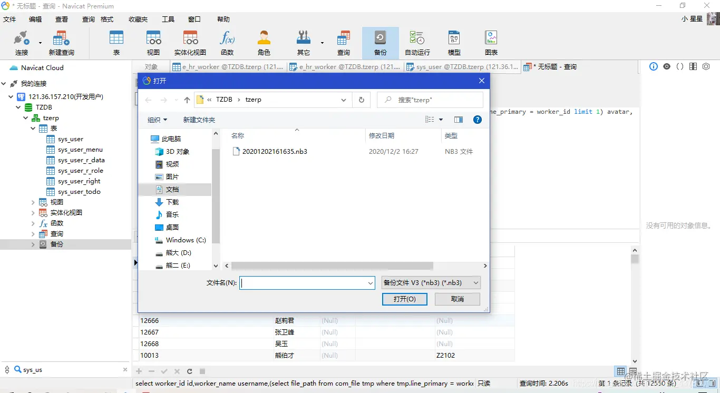This screenshot has height=393, width=720.
Task: Click the 其它 others toolbar icon
Action: 304,43
